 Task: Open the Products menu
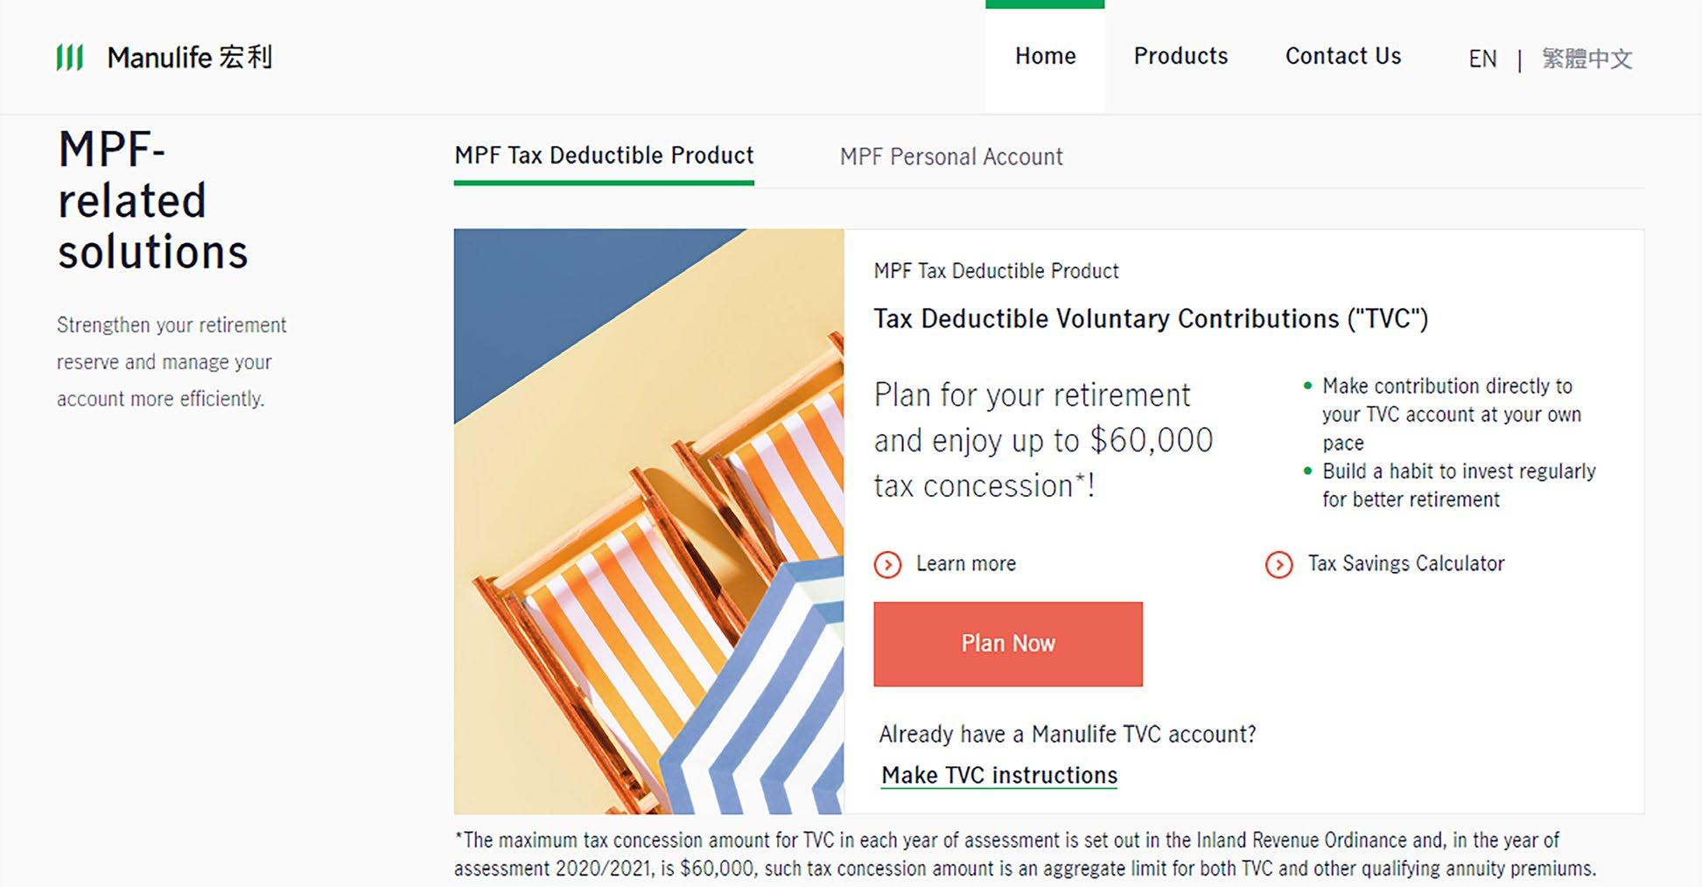point(1180,56)
